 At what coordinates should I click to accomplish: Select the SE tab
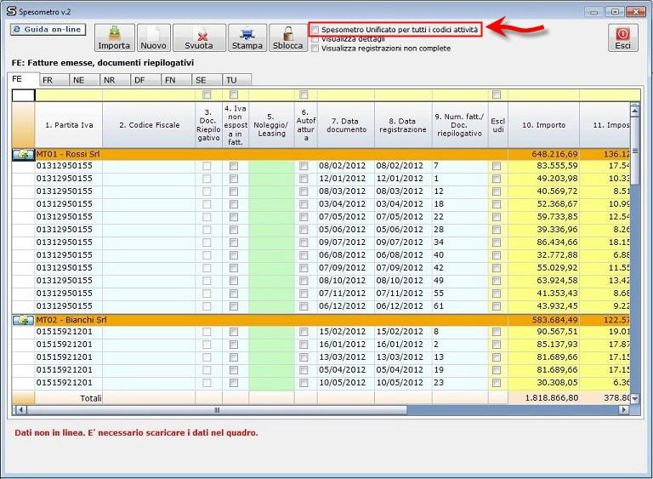click(207, 80)
